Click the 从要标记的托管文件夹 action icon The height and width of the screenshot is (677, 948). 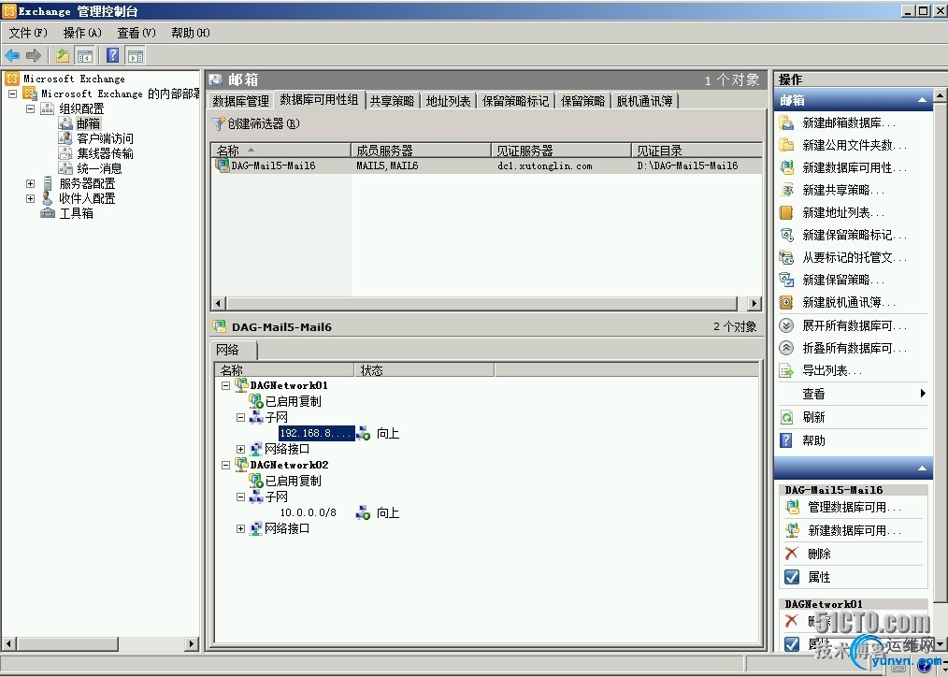pos(786,257)
